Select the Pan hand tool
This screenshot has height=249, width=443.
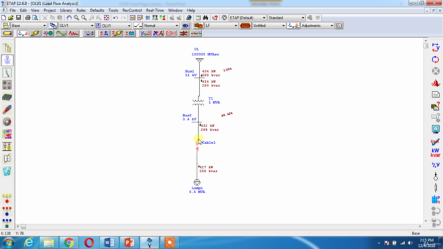coord(69,18)
